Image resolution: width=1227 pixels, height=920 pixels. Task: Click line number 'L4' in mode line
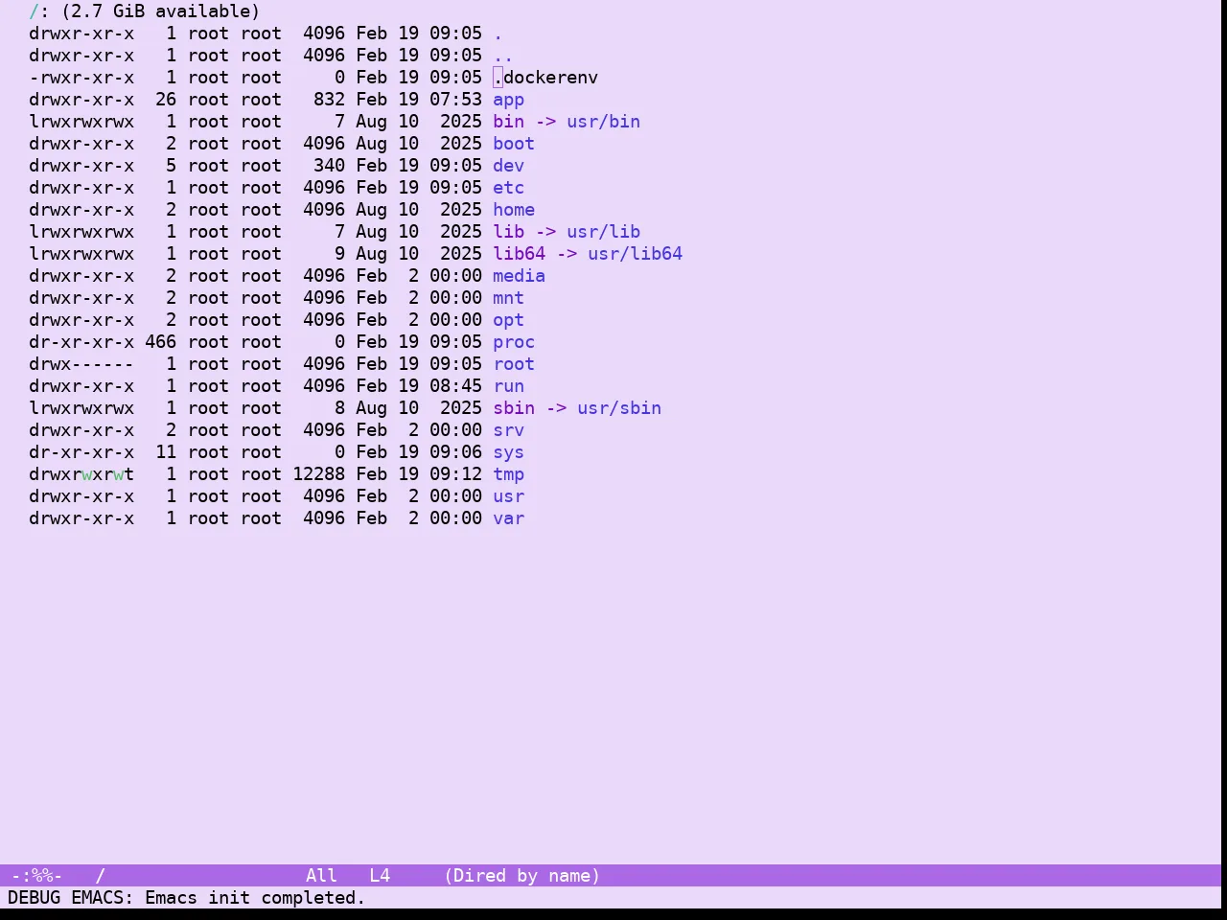[380, 876]
